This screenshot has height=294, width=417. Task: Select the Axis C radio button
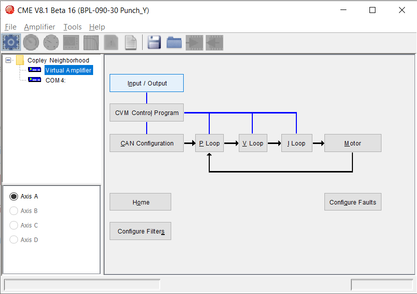(x=14, y=225)
